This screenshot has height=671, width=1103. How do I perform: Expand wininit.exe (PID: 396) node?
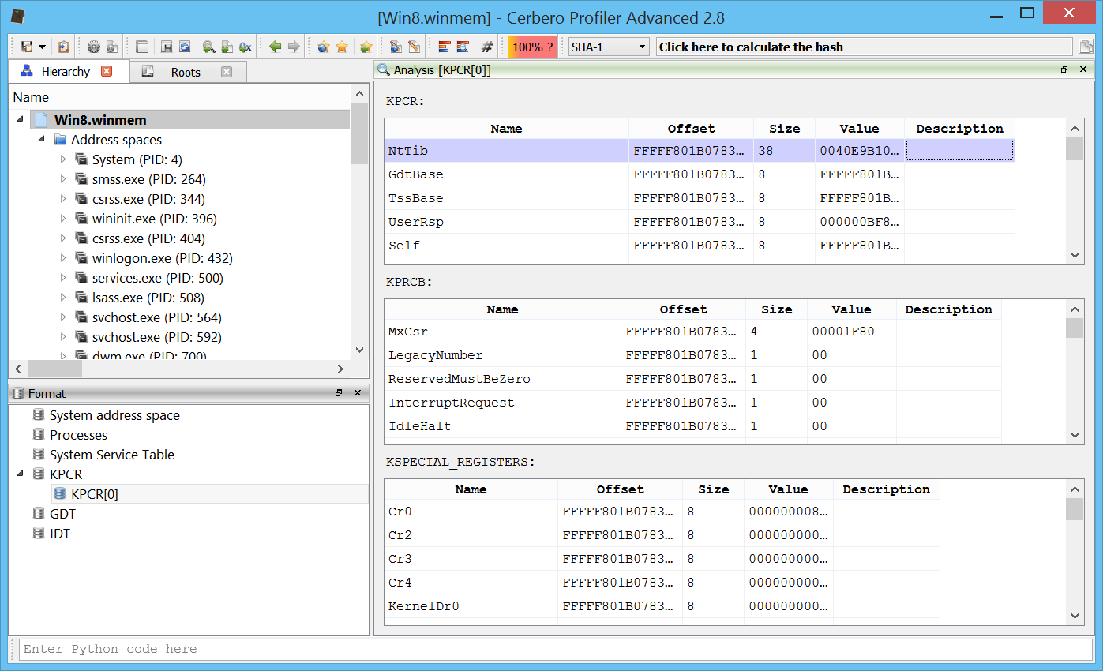[64, 219]
